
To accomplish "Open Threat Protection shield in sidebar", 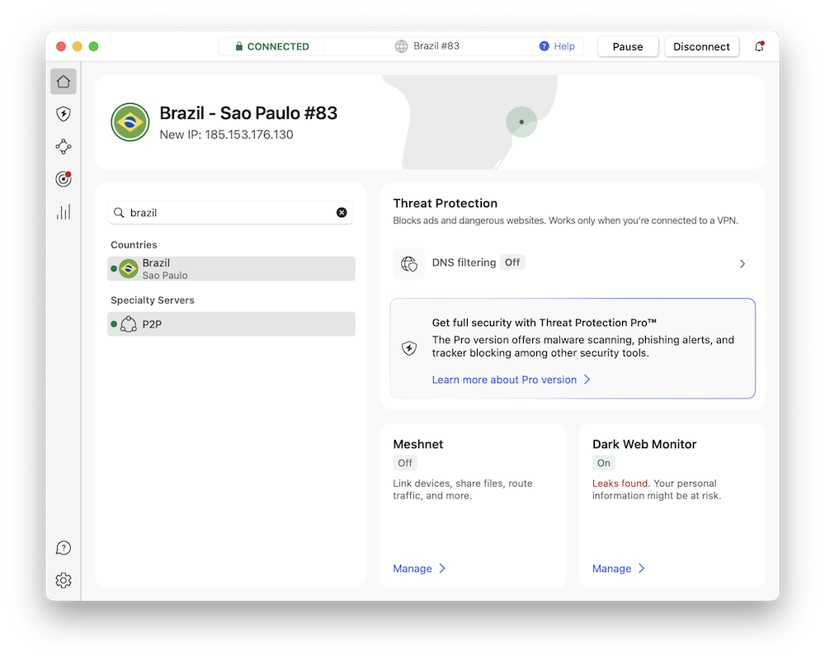I will pos(64,114).
